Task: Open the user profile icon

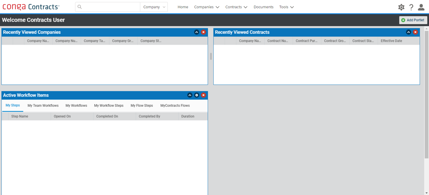Action: coord(421,7)
